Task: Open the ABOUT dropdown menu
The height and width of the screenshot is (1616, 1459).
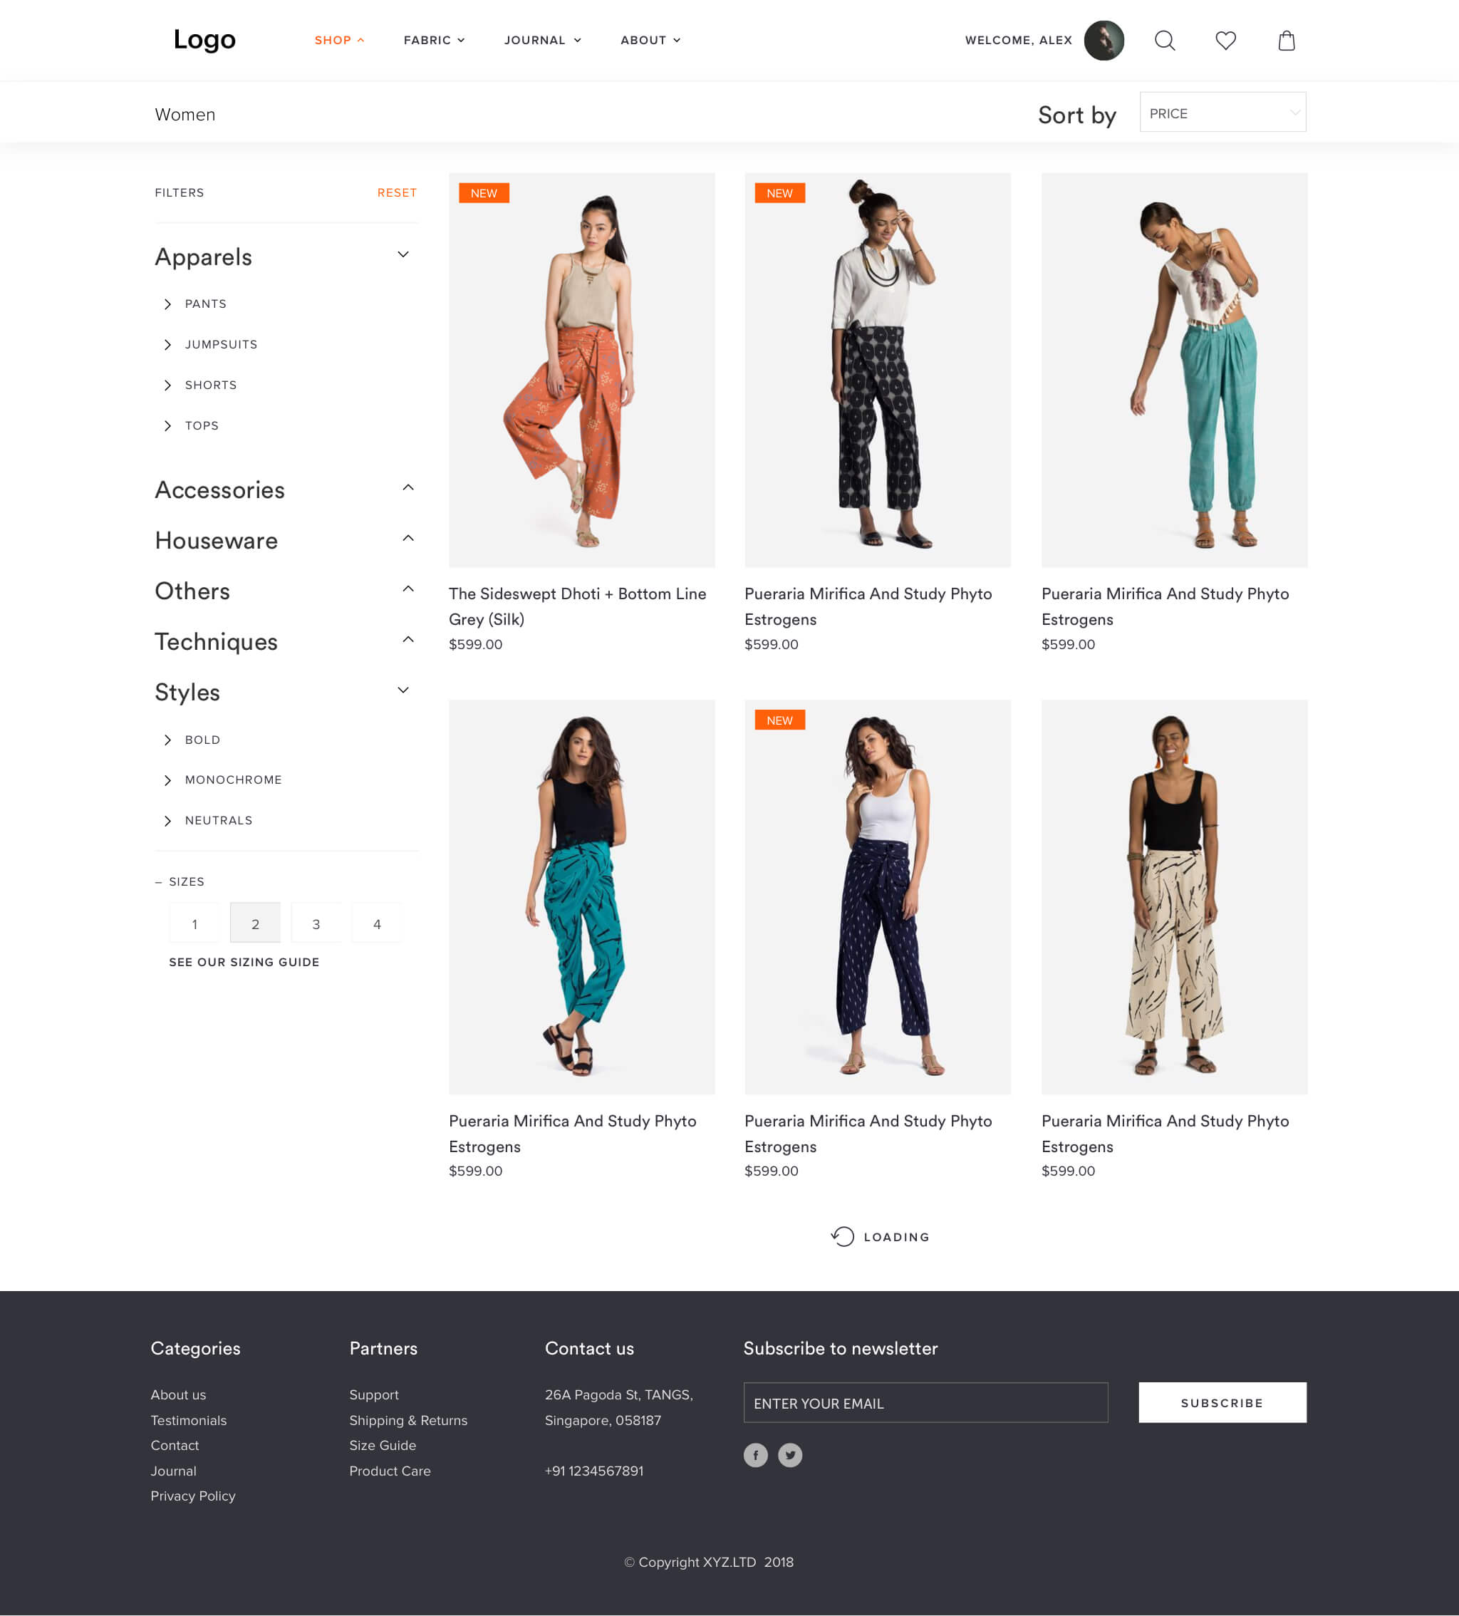Action: click(648, 39)
